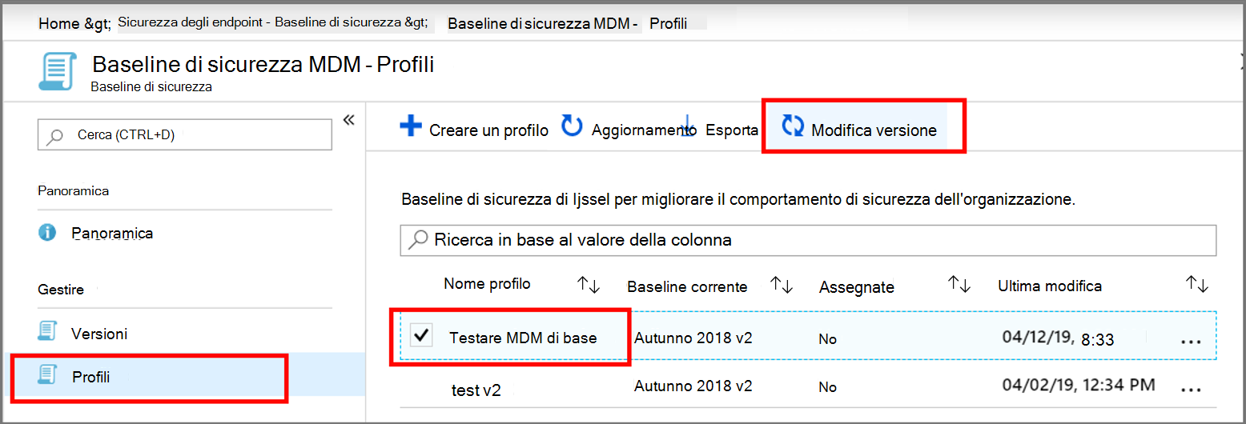Click Autunno 2018 v2 in test v2 row
This screenshot has height=424, width=1246.
[693, 386]
